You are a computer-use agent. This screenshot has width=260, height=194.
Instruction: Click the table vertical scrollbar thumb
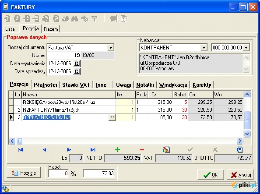pos(247,120)
